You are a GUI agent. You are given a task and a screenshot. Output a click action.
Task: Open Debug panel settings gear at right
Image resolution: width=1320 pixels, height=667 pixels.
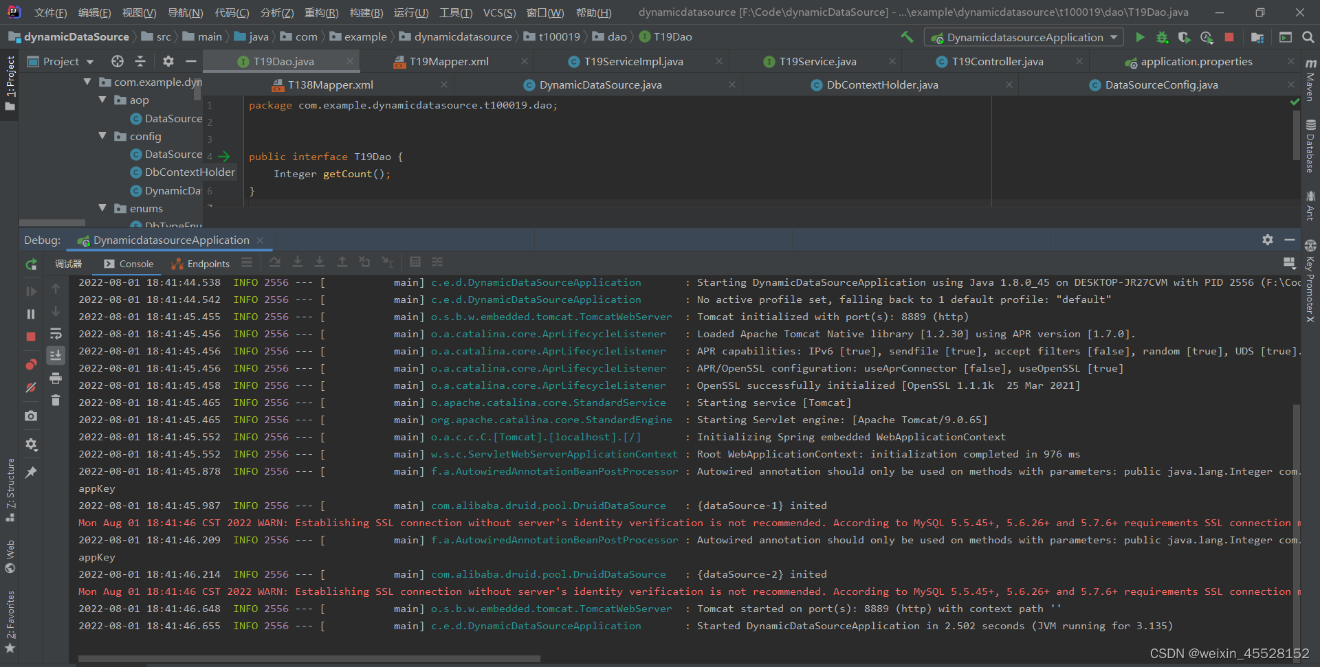click(1268, 240)
